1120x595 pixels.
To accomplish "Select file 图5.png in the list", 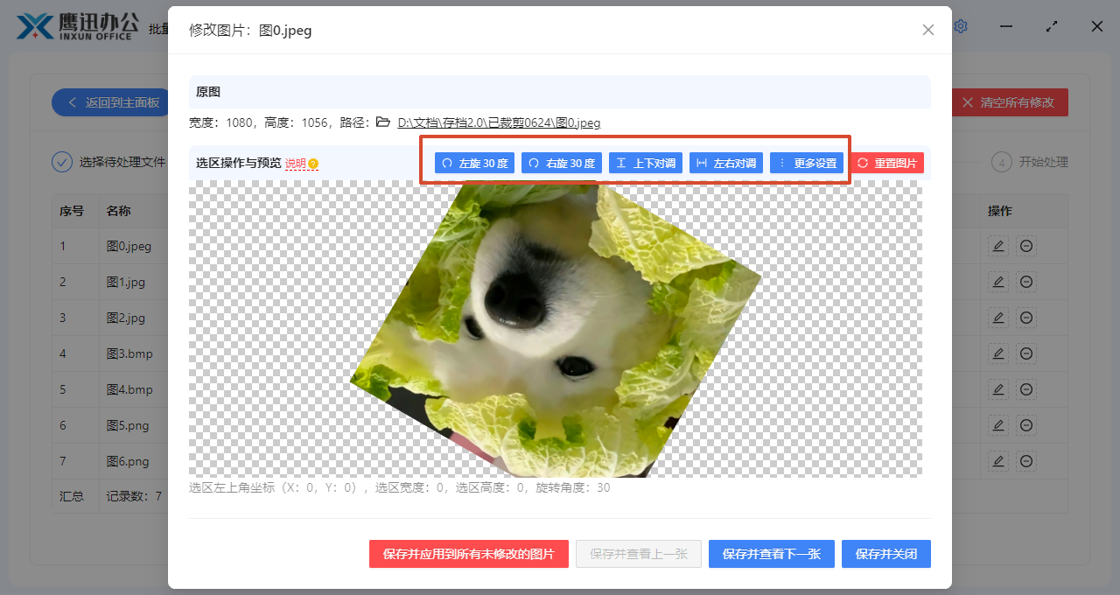I will 128,425.
